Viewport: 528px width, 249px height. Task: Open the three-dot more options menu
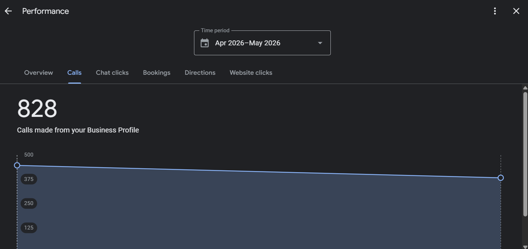[495, 11]
